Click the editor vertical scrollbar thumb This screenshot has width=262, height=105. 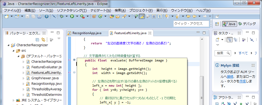(202, 90)
